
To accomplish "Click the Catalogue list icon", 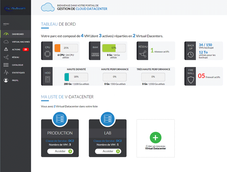I will point(6,65).
